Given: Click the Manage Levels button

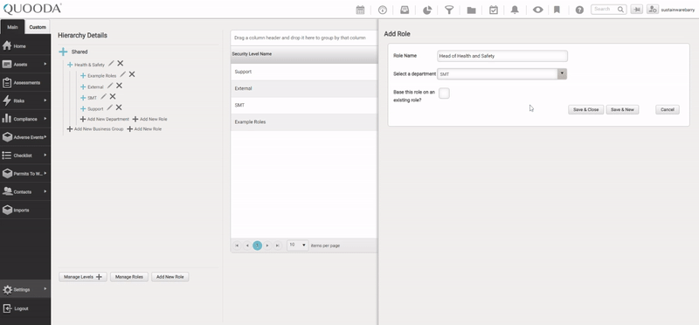Looking at the screenshot, I should click(x=83, y=277).
